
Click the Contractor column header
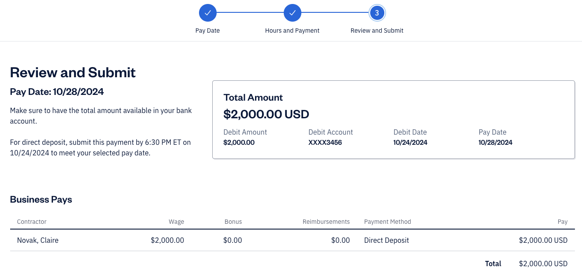point(32,222)
